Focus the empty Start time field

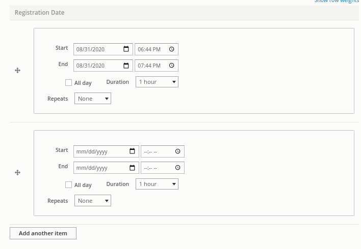click(x=163, y=151)
